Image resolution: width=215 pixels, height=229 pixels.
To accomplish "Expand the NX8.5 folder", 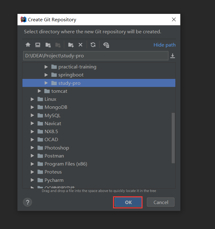I will [32, 132].
